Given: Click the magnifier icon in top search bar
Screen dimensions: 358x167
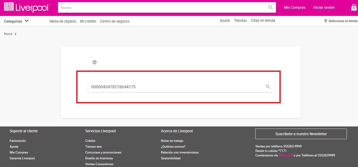Looking at the screenshot, I should click(x=270, y=7).
